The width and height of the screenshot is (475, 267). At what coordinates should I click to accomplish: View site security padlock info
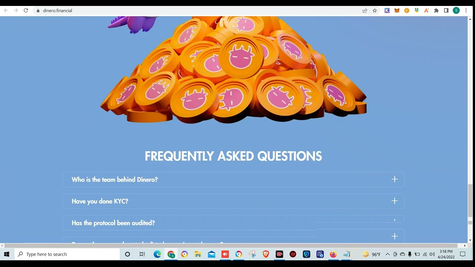click(38, 10)
